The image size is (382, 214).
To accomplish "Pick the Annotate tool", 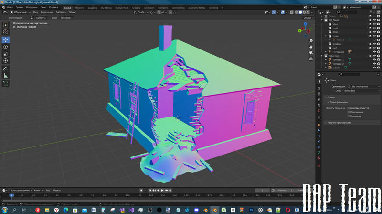I will click(6, 68).
